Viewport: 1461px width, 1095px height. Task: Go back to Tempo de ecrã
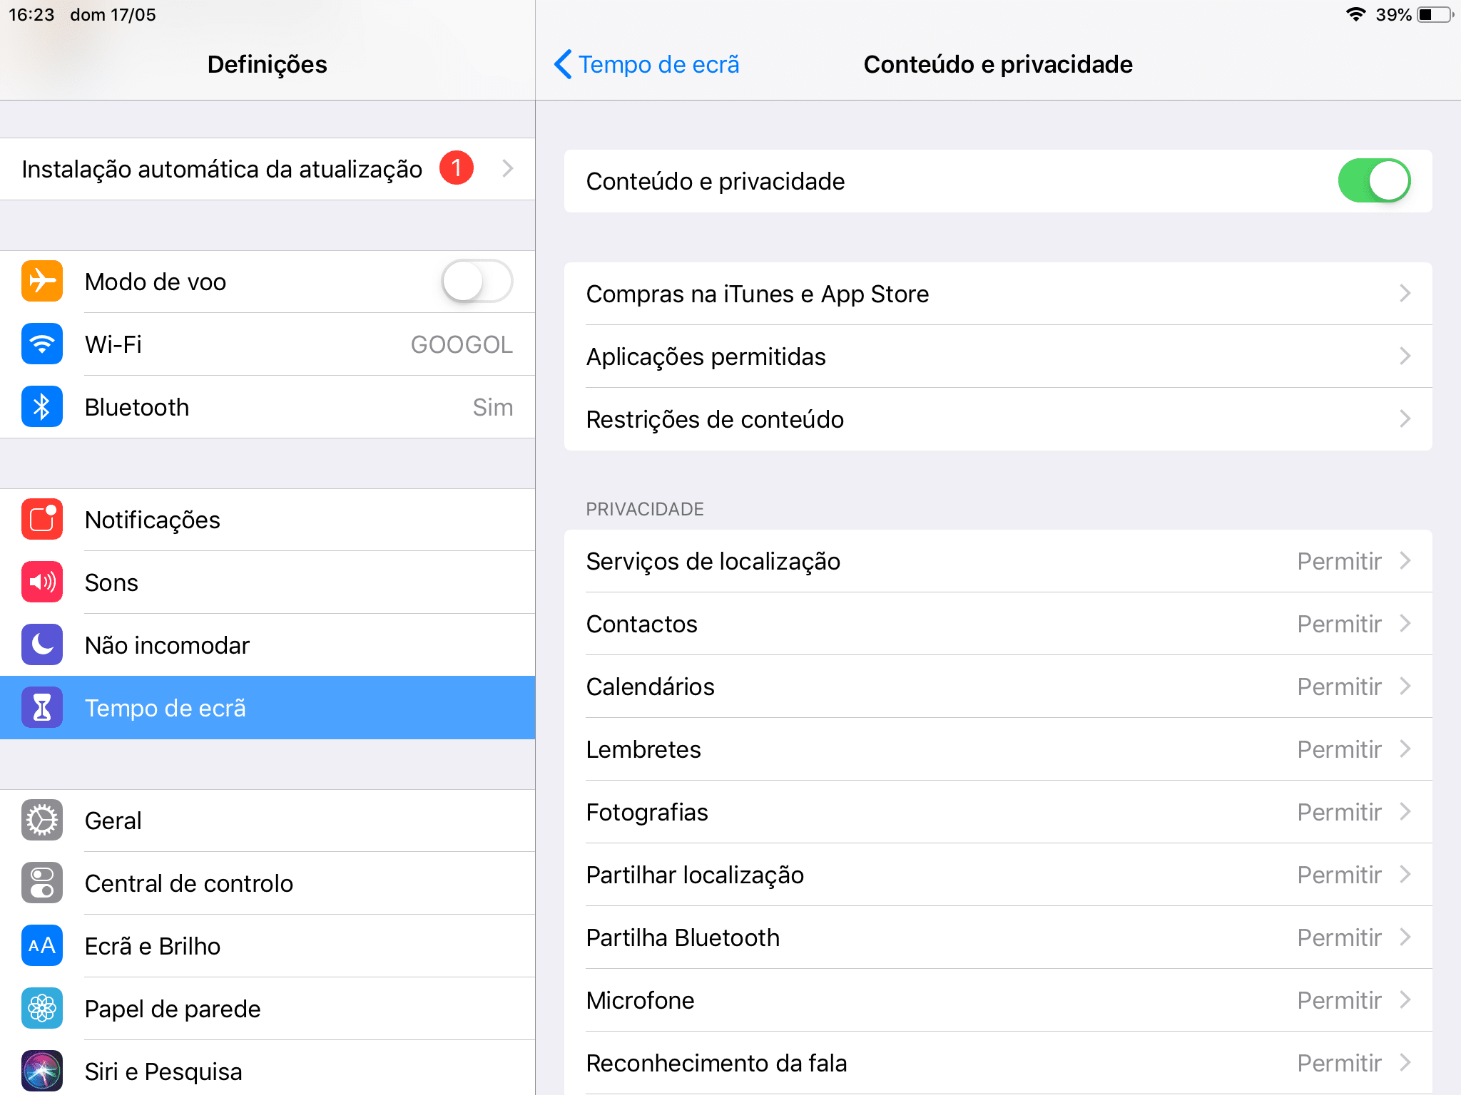click(x=646, y=64)
